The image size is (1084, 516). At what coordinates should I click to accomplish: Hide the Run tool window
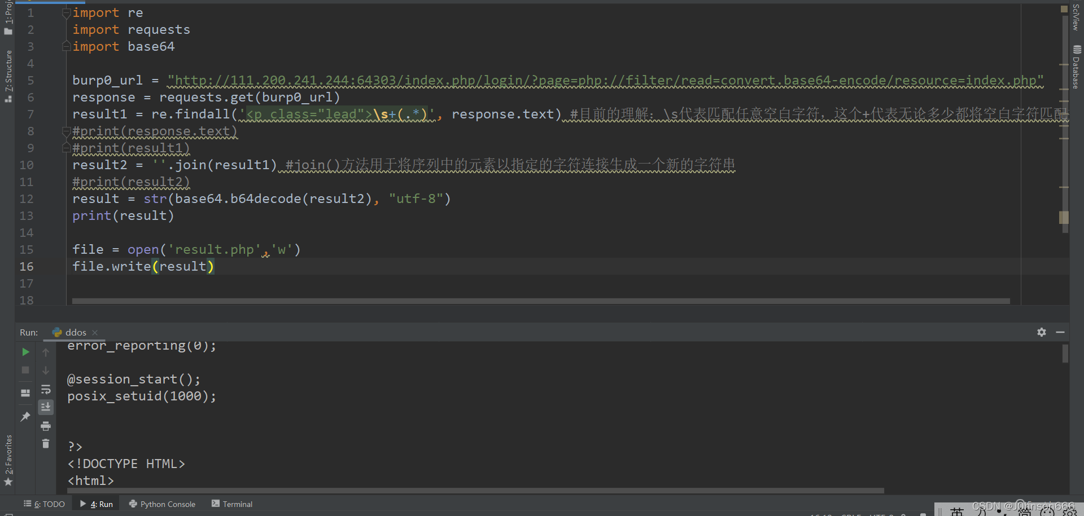[1060, 332]
